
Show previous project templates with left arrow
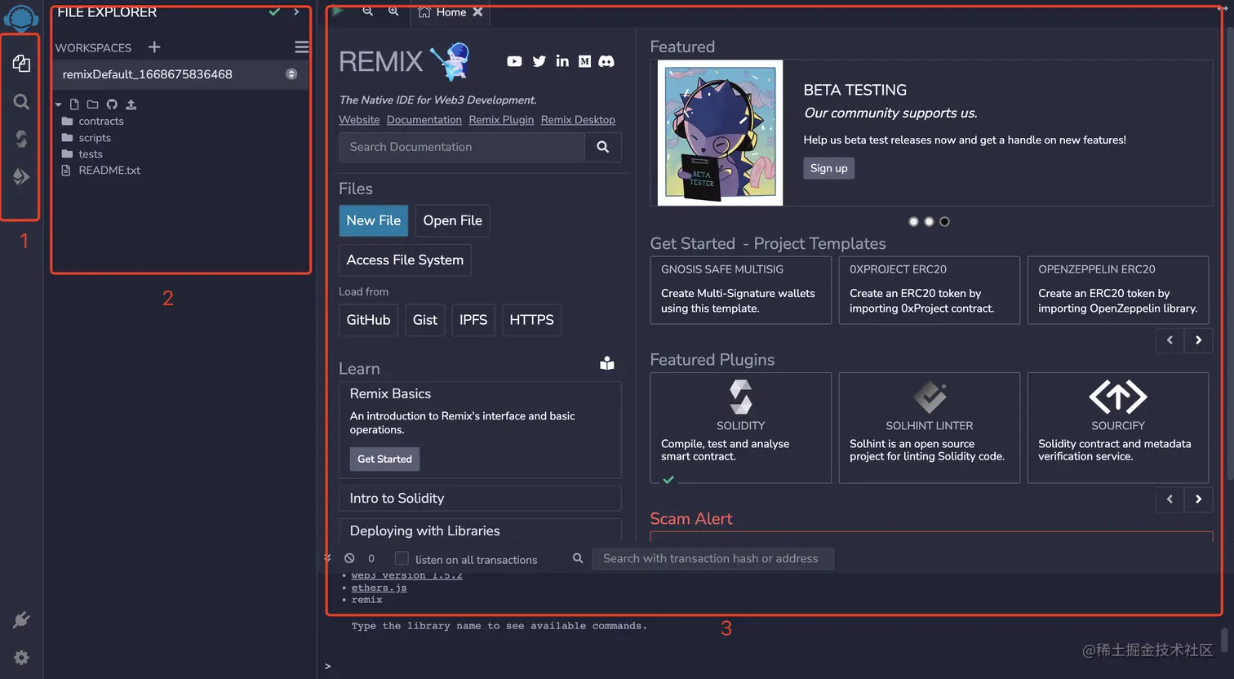(x=1170, y=340)
